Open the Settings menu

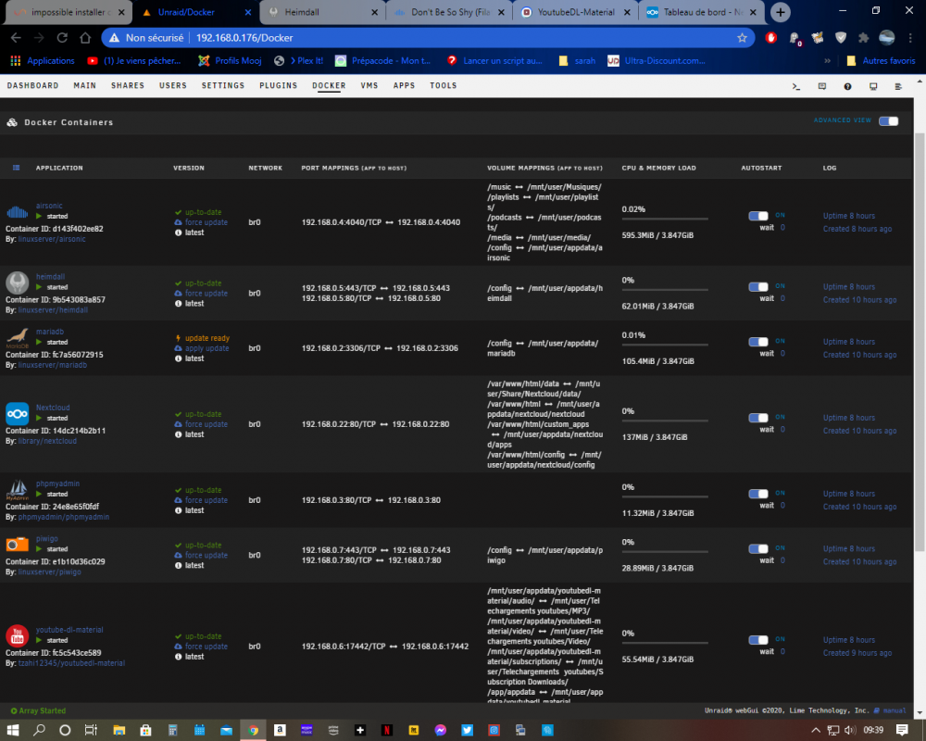(222, 86)
